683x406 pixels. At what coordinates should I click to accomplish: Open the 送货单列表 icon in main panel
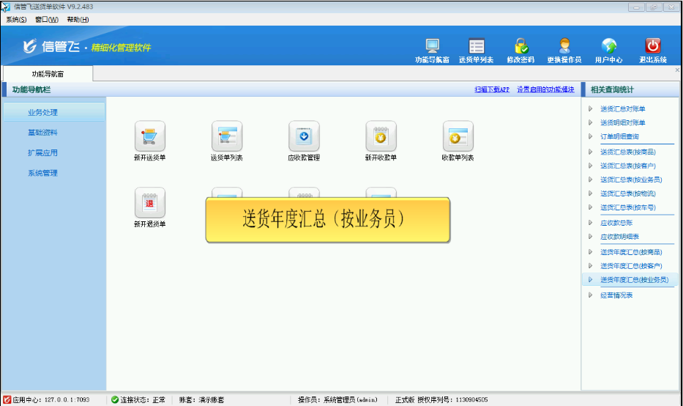pyautogui.click(x=226, y=136)
